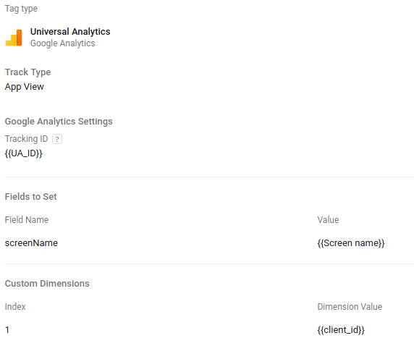
Task: Click the Dimension Value column header
Action: tap(350, 307)
